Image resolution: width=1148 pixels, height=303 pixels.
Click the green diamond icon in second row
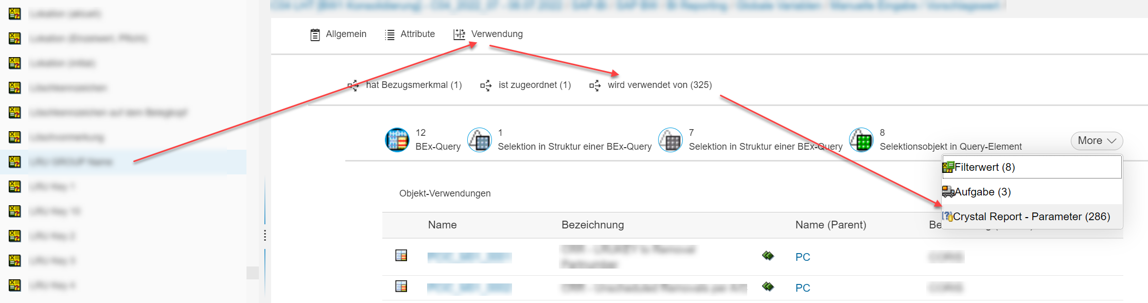pyautogui.click(x=768, y=287)
